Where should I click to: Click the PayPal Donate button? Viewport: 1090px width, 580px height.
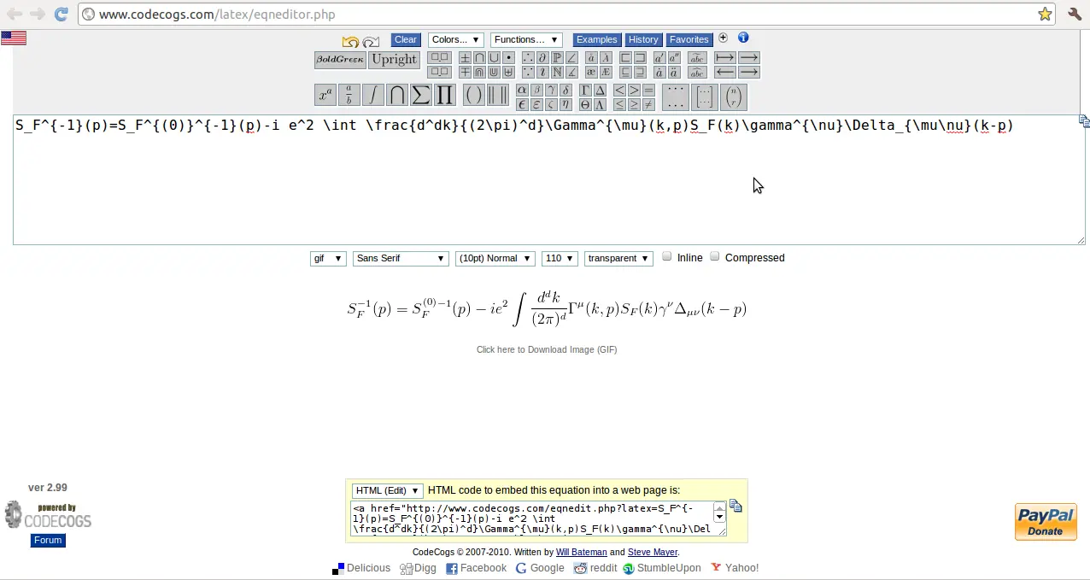(x=1046, y=522)
